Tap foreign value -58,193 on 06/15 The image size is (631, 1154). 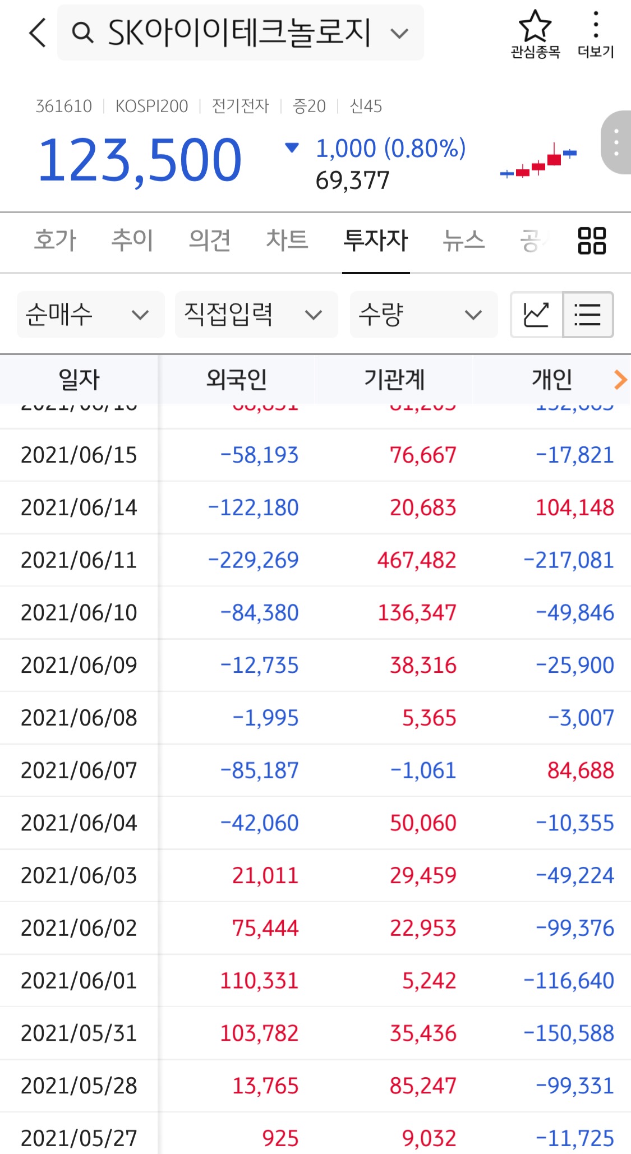259,455
